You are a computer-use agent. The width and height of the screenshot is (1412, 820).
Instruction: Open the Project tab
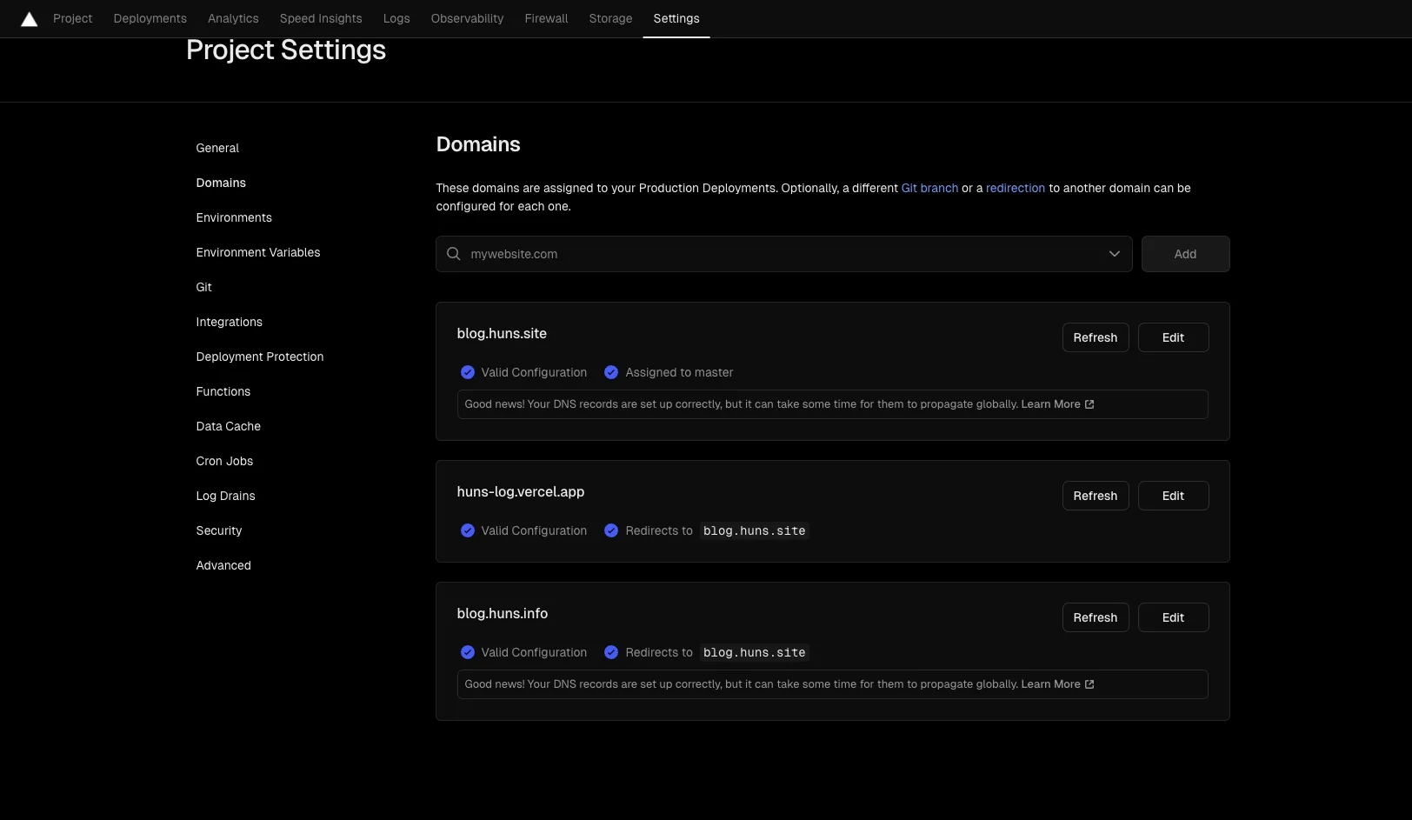coord(72,18)
